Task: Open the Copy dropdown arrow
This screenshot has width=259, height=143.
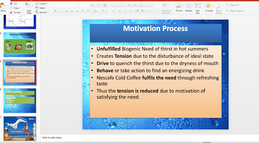Action: (x=20, y=8)
